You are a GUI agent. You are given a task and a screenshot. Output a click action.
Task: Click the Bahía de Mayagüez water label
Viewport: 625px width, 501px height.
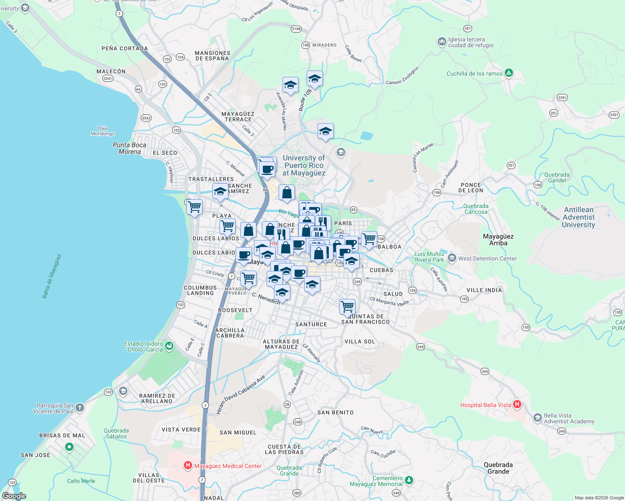tap(52, 276)
